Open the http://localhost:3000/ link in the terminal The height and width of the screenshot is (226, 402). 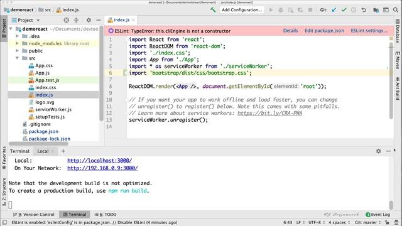(99, 161)
